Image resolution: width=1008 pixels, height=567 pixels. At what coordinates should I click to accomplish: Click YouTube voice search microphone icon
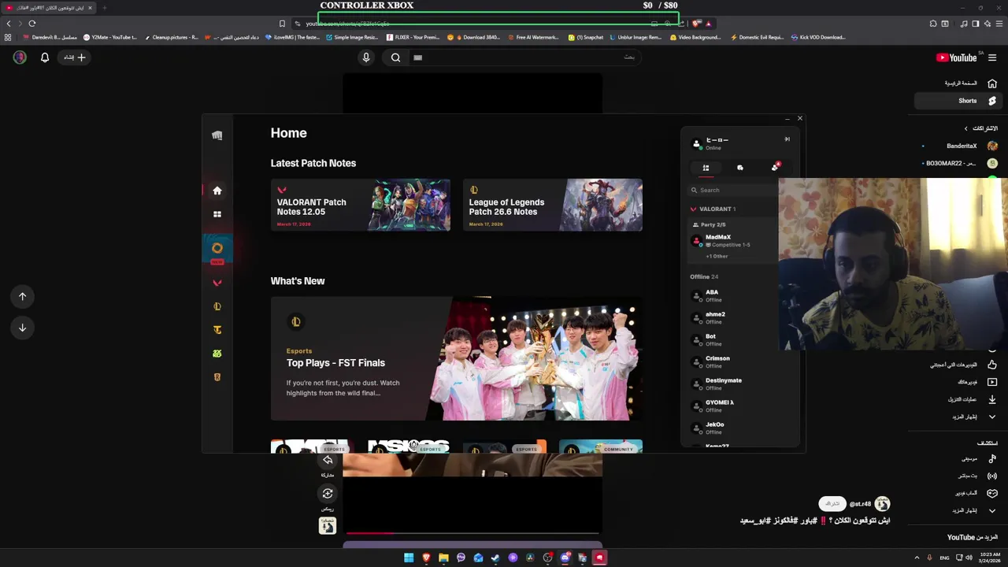[x=366, y=57]
